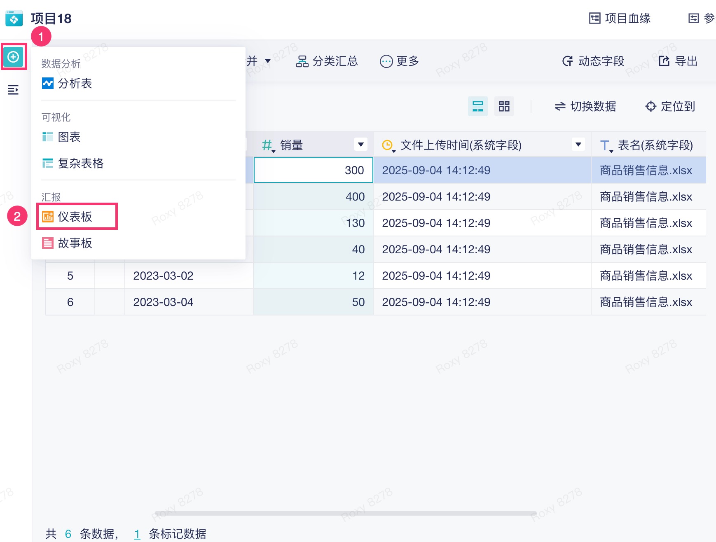The width and height of the screenshot is (716, 542).
Task: Click the 复杂表格 icon in the menu
Action: click(x=48, y=164)
